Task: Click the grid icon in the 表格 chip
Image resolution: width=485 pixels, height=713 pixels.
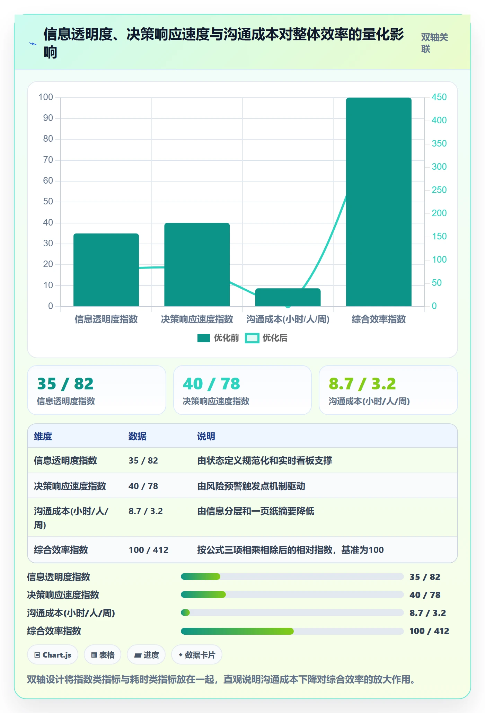Action: click(94, 655)
